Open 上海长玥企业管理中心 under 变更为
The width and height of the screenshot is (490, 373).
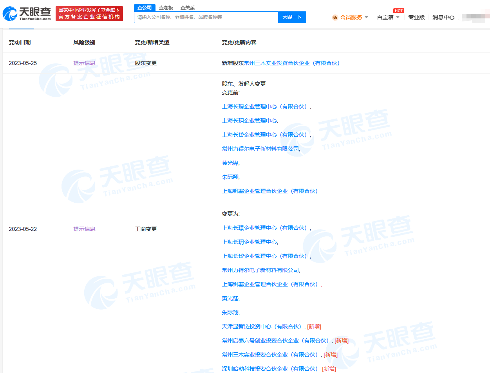[249, 242]
